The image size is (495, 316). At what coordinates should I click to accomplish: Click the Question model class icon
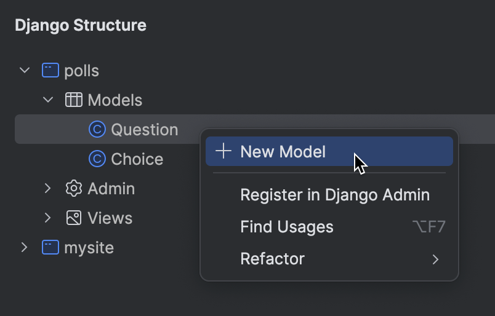[x=97, y=130]
